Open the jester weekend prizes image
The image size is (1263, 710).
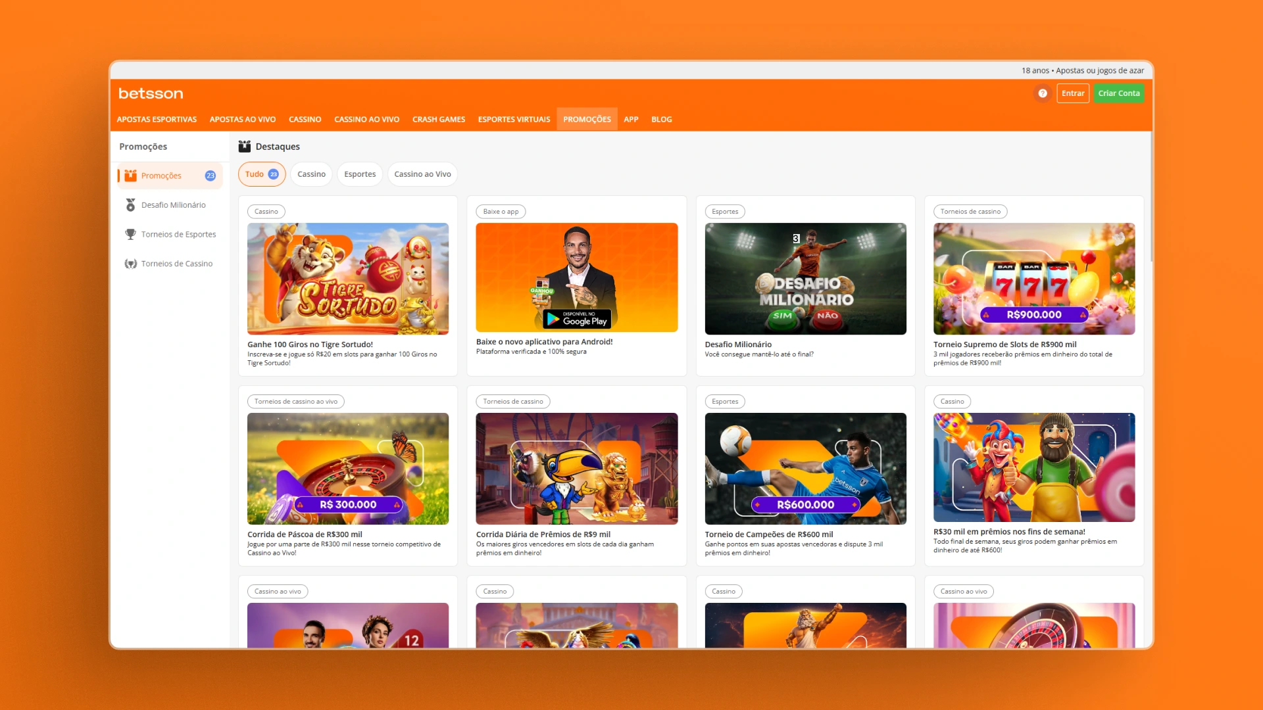click(1034, 467)
